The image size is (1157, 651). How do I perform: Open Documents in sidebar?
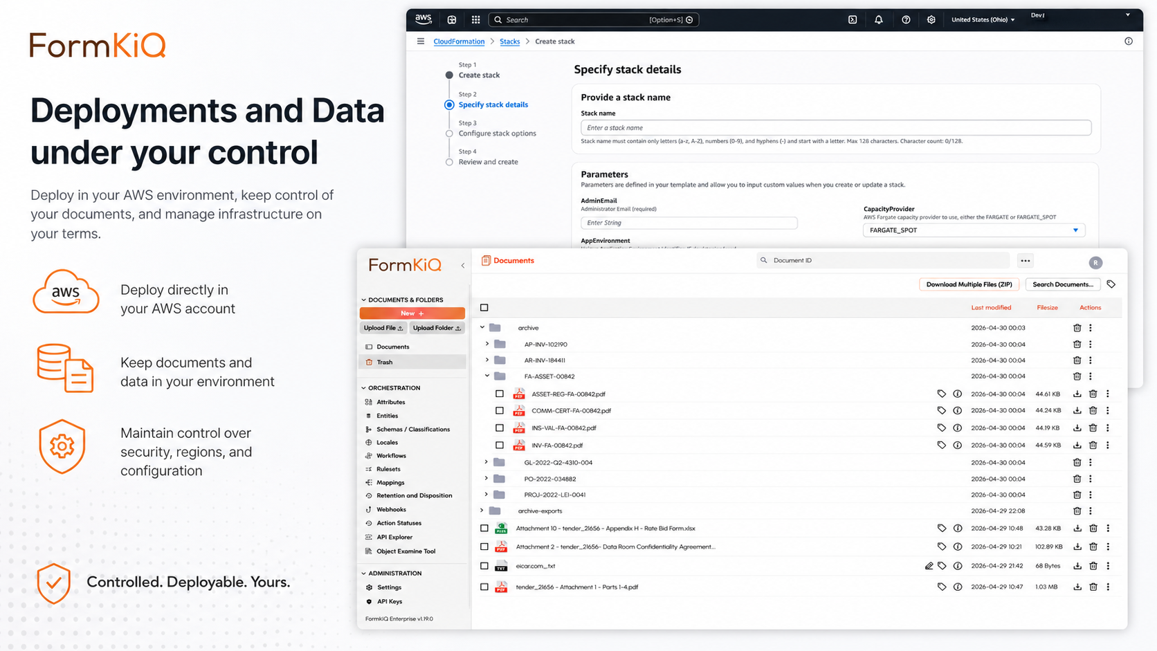[392, 347]
